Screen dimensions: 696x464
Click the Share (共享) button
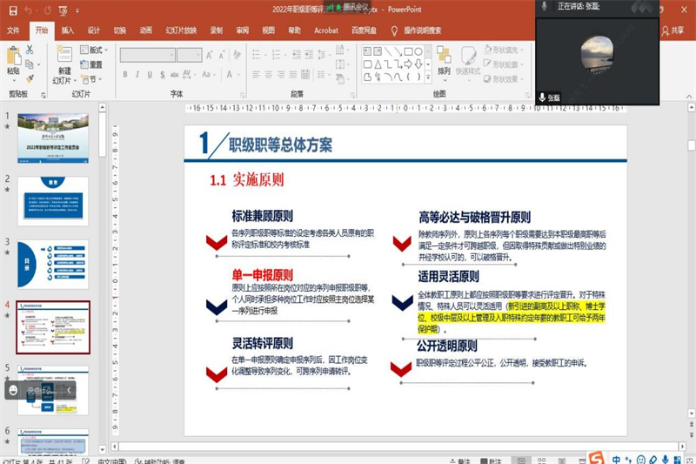(x=673, y=30)
